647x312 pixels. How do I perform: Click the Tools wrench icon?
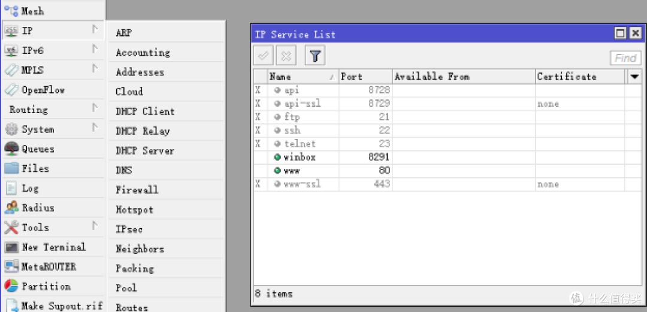click(x=11, y=227)
